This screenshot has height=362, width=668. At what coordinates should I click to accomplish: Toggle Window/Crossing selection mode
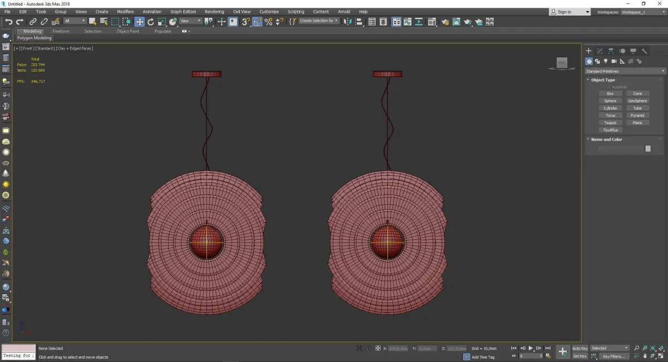(x=126, y=22)
